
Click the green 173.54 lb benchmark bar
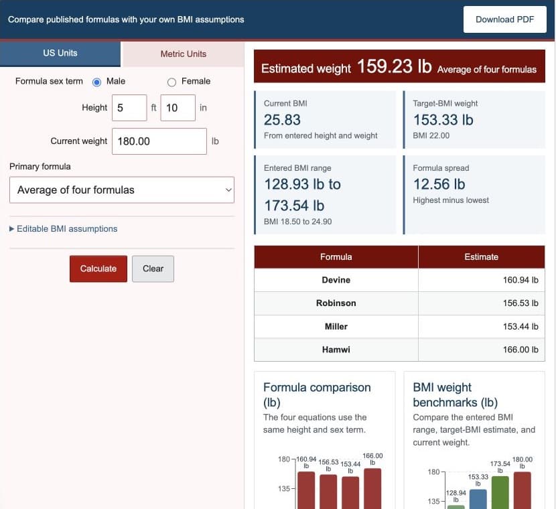(500, 493)
